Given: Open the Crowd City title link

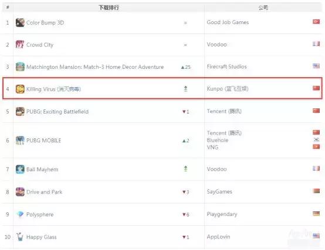Looking at the screenshot, I should click(40, 45).
